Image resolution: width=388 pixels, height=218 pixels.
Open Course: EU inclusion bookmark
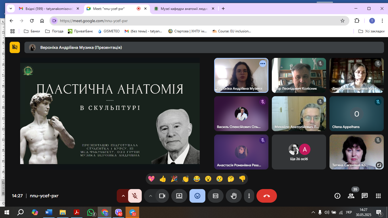pos(232,31)
